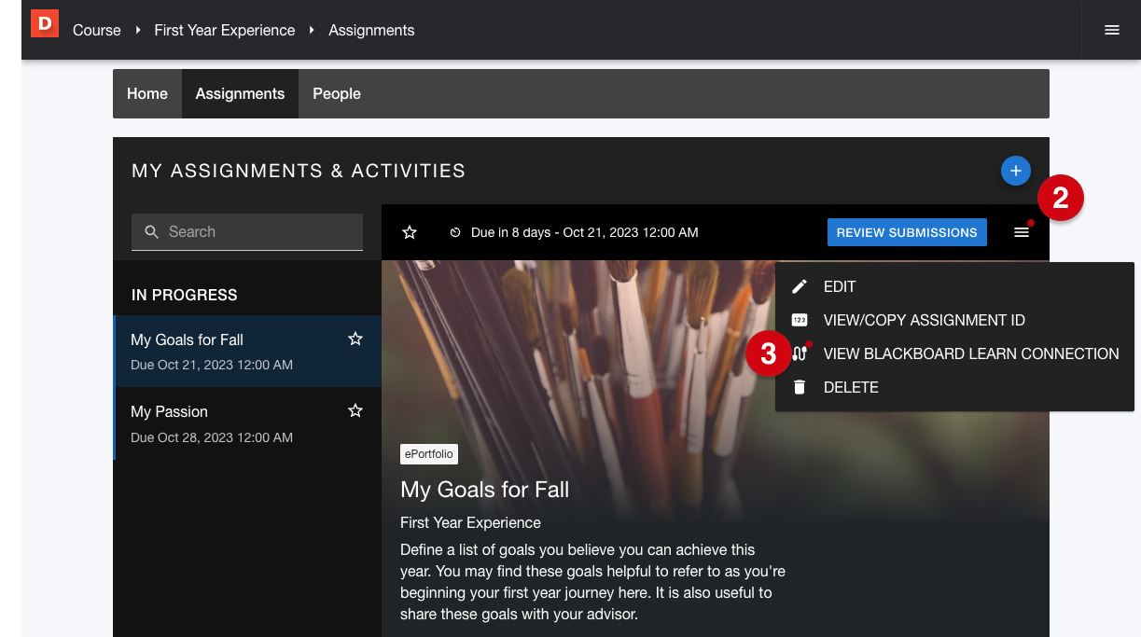
Task: Open First Year Experience breadcrumb
Action: click(x=225, y=30)
